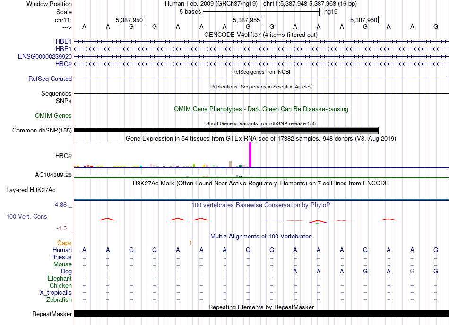Click the GTEx Gene Expression track title

tap(261, 139)
